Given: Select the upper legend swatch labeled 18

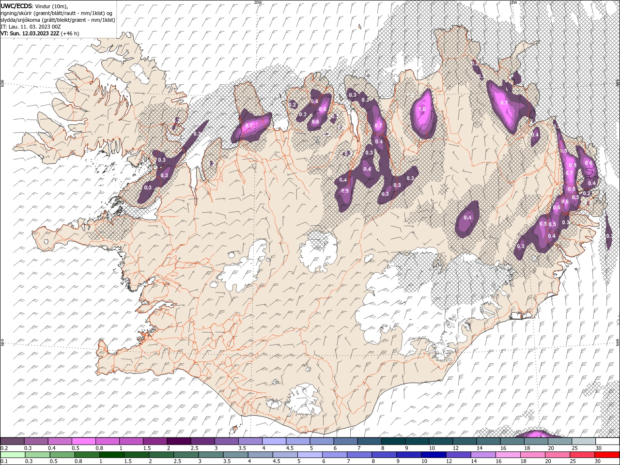Looking at the screenshot, I should point(535,441).
